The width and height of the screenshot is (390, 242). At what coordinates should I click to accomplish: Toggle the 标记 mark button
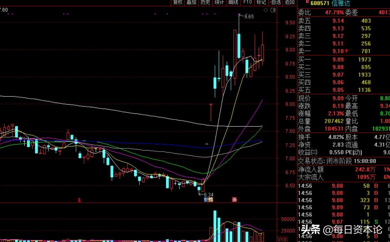click(x=261, y=3)
